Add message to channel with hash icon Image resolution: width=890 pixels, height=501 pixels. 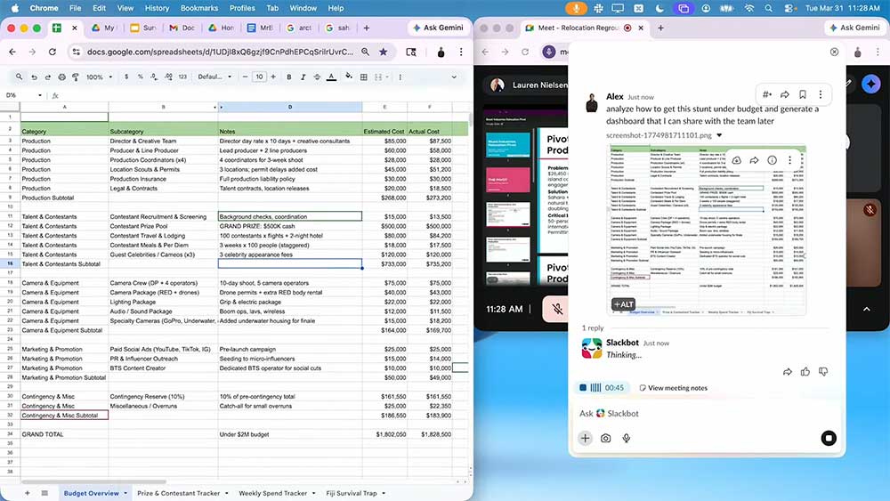[x=767, y=94]
